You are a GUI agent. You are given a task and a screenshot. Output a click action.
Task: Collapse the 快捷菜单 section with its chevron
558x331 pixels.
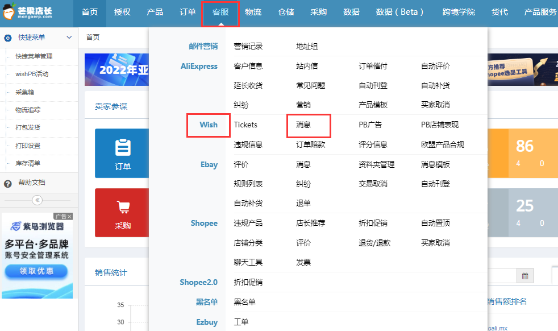point(69,38)
